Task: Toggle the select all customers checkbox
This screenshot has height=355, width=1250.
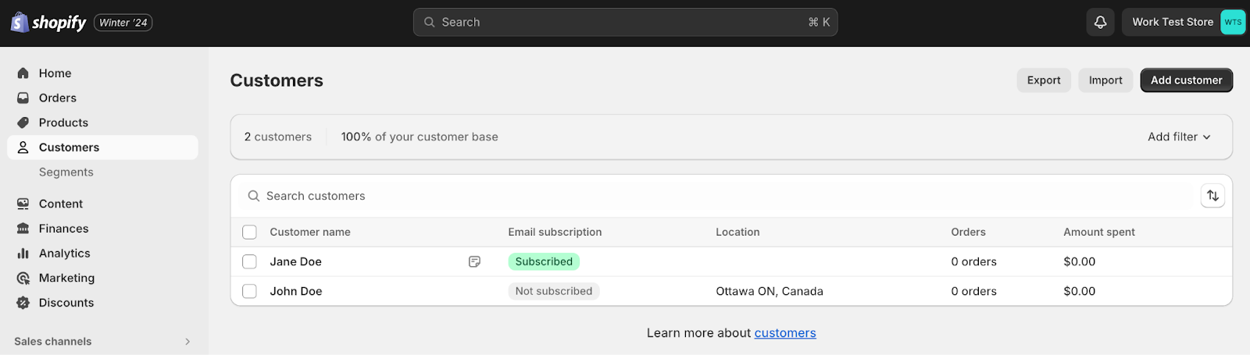Action: tap(249, 233)
